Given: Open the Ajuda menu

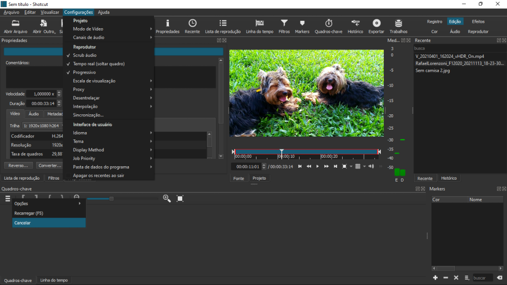Looking at the screenshot, I should pyautogui.click(x=104, y=12).
